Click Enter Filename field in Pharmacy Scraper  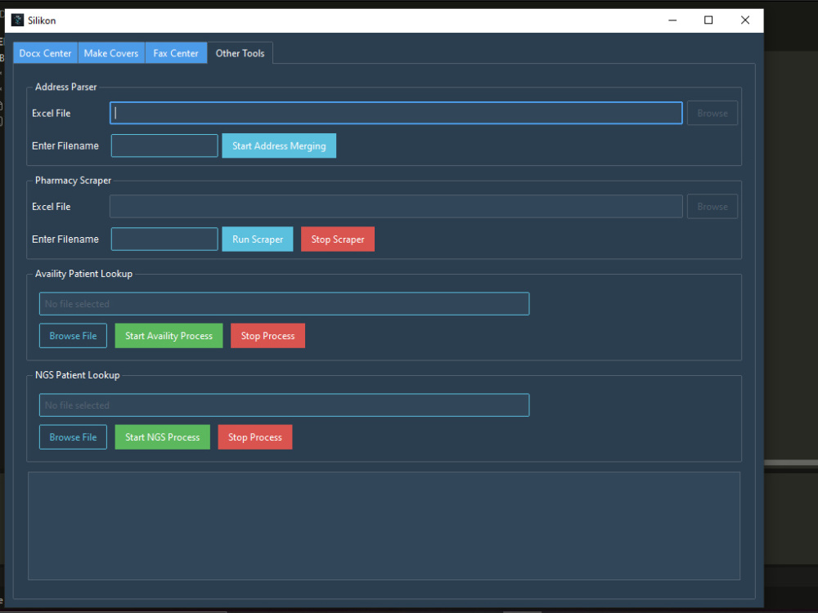coord(164,239)
